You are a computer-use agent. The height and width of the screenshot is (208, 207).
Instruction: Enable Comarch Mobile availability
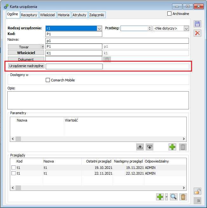48,80
